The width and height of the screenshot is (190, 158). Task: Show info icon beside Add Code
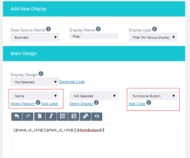point(149,103)
